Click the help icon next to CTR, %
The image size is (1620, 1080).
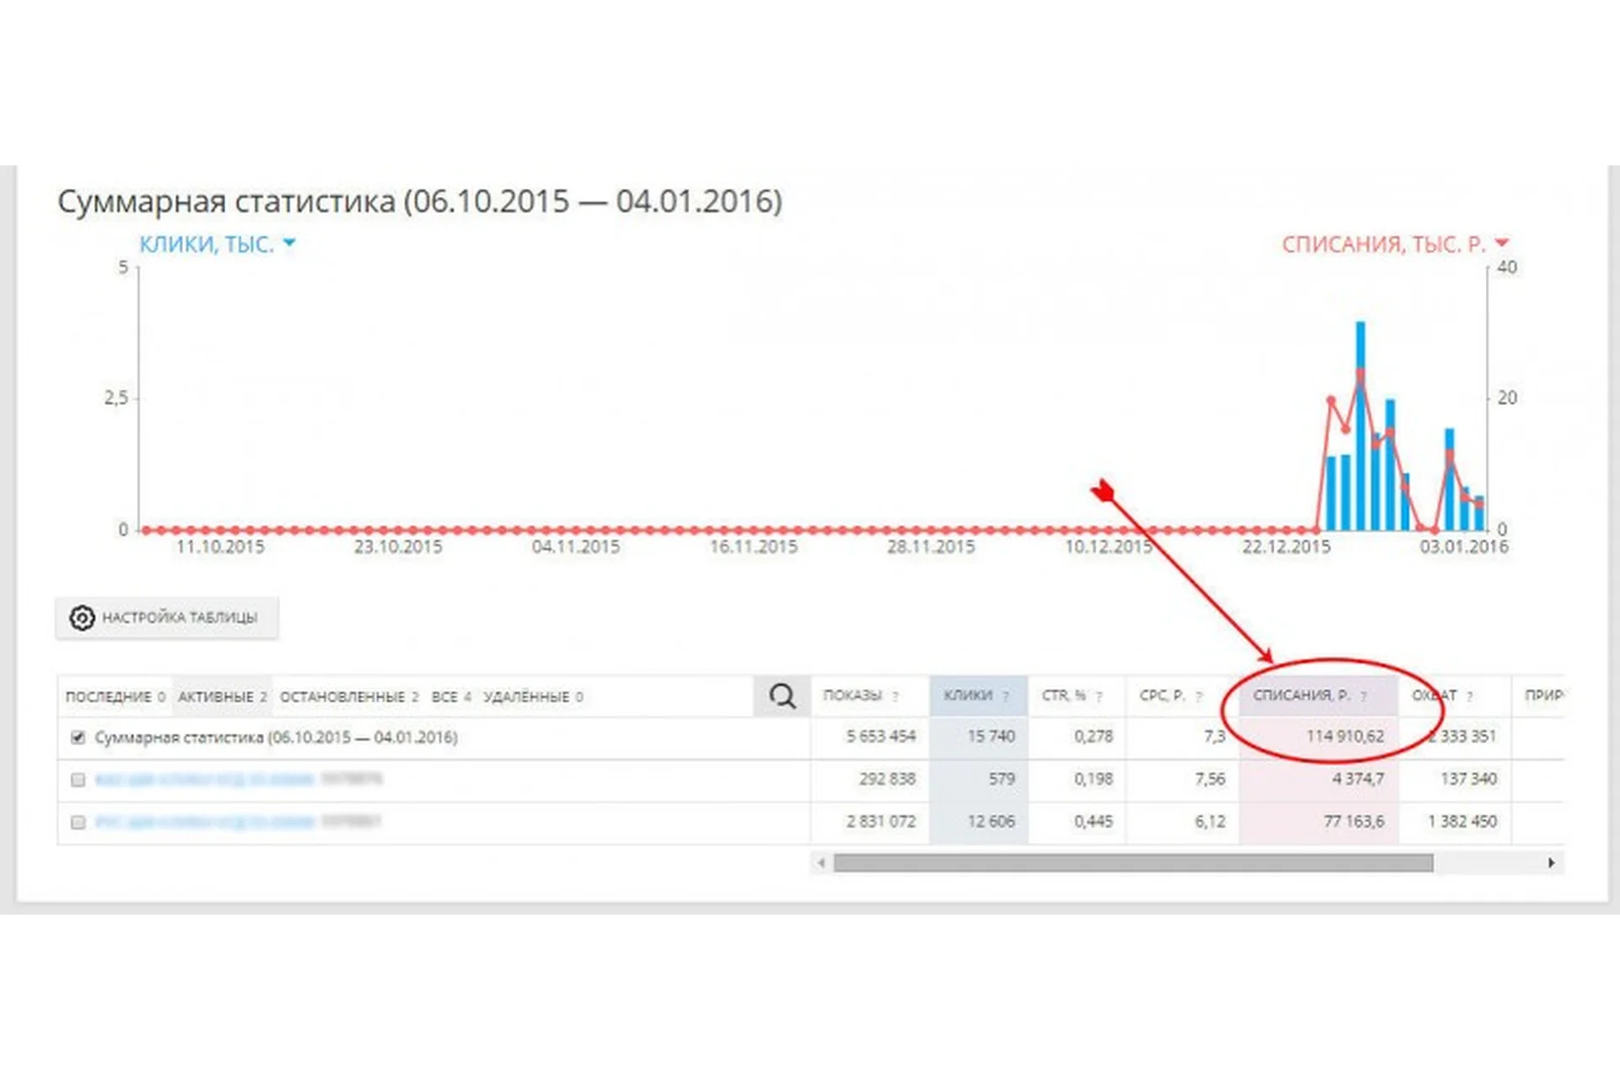(x=1099, y=697)
